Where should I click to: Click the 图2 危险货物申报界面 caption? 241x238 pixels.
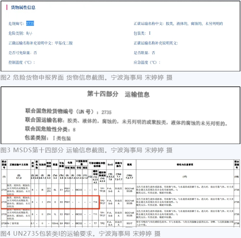tap(86, 78)
